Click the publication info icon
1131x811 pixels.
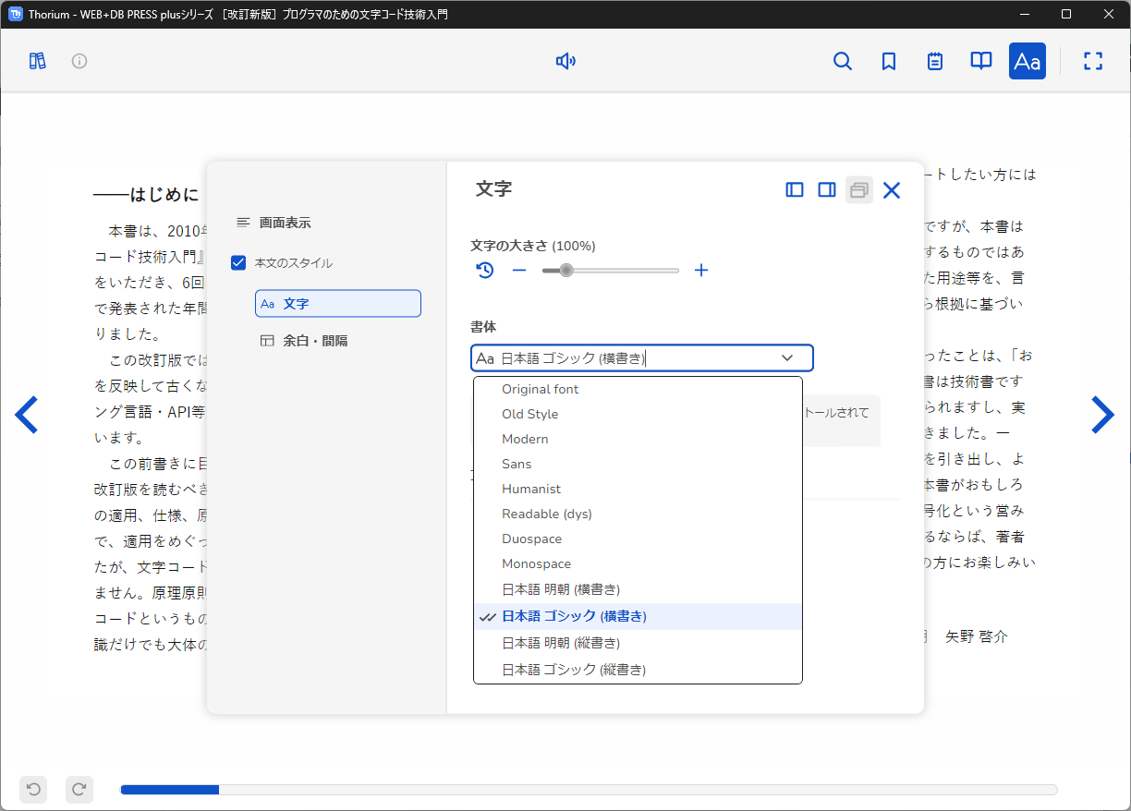click(79, 61)
